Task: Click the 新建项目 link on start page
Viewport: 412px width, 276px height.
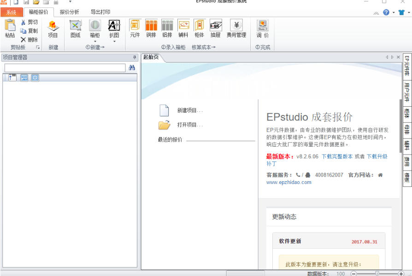Action: coord(189,110)
